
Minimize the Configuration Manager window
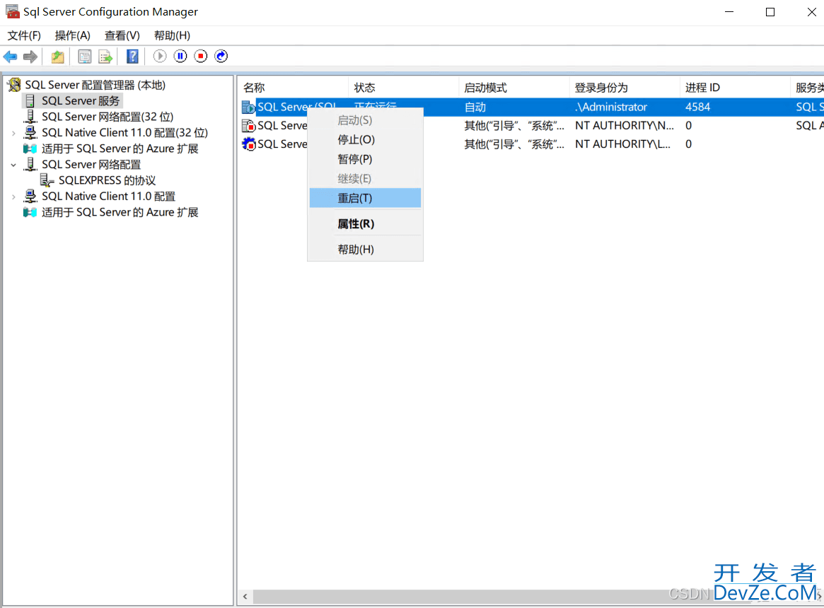(729, 12)
